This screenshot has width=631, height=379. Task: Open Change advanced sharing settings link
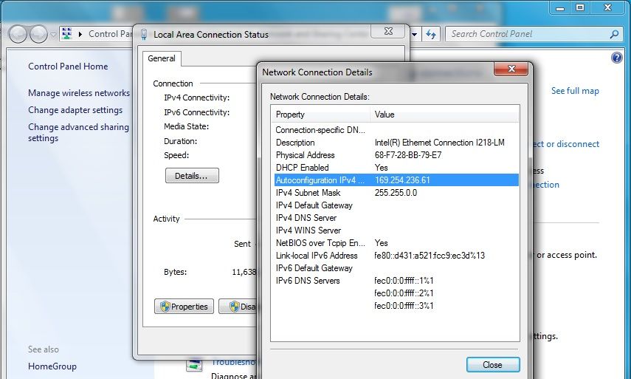click(78, 132)
